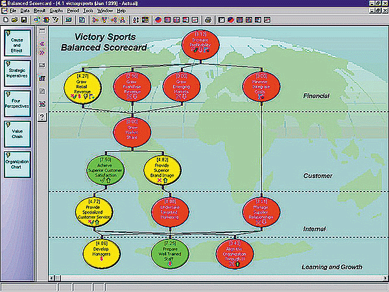The width and height of the screenshot is (389, 292).
Task: Open the Graphs menu
Action: [56, 10]
